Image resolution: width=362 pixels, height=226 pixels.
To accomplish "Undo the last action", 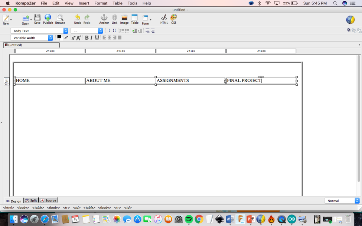I will click(77, 17).
